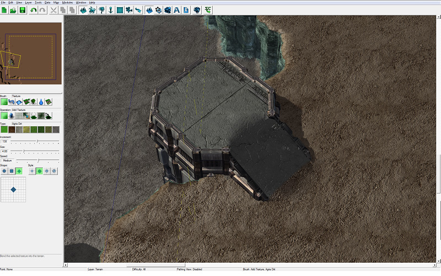The image size is (441, 276).
Task: Switch to the Points layer pin icon
Action: pyautogui.click(x=111, y=10)
